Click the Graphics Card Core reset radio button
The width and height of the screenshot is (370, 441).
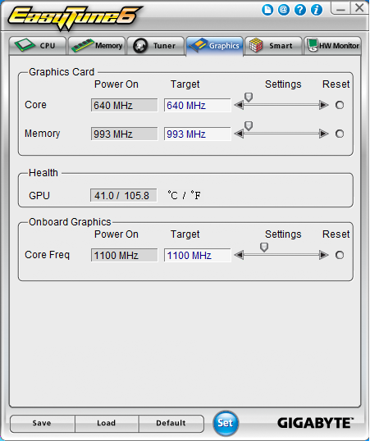340,105
